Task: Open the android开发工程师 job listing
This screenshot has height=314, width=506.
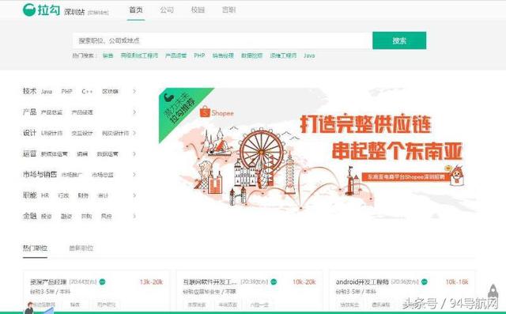Action: (x=362, y=282)
